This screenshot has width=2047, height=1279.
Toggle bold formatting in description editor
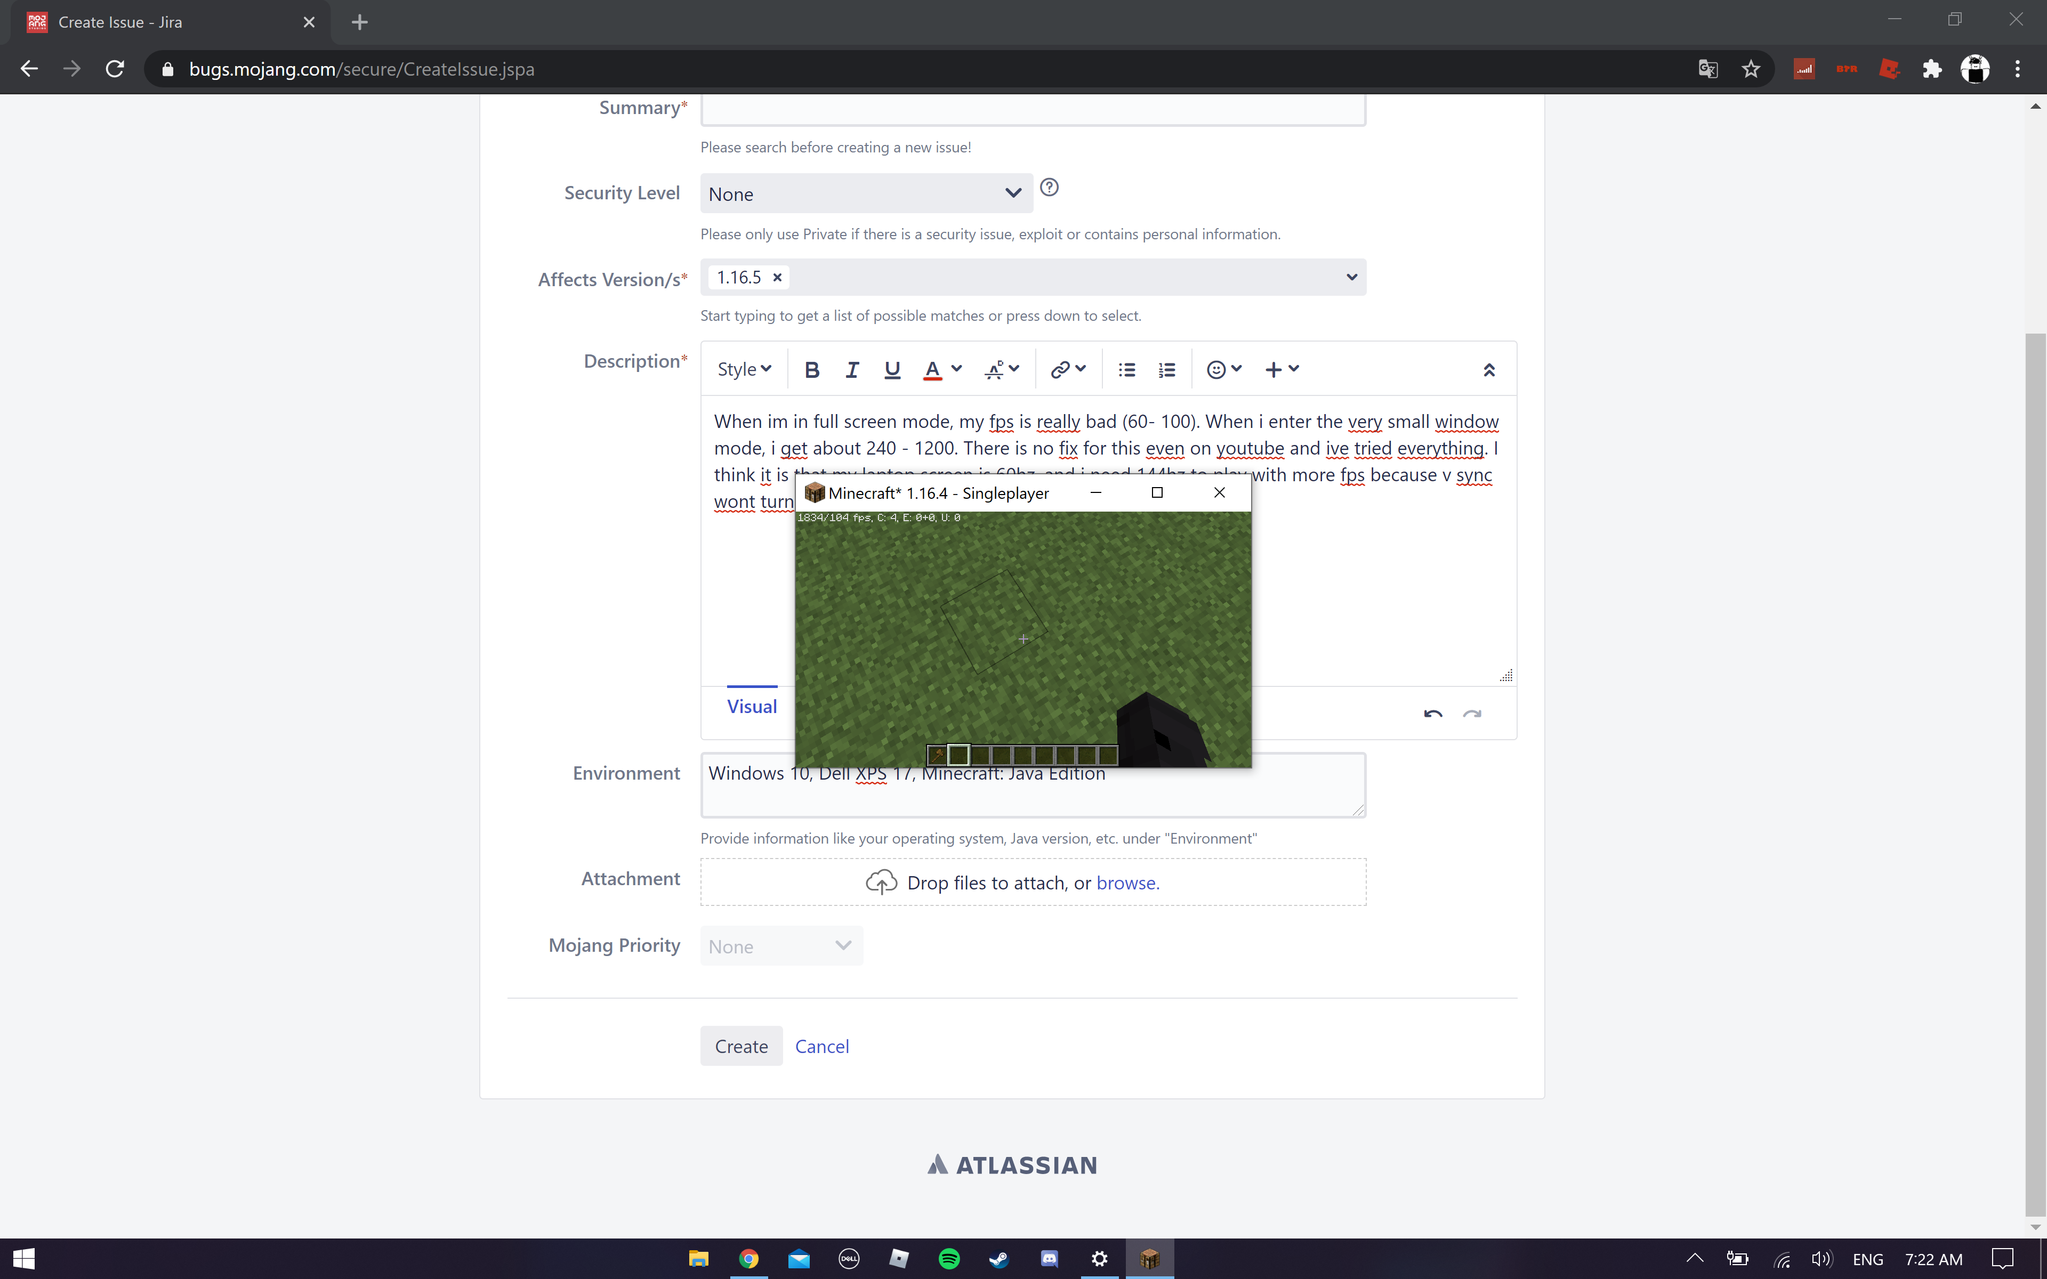pyautogui.click(x=811, y=370)
